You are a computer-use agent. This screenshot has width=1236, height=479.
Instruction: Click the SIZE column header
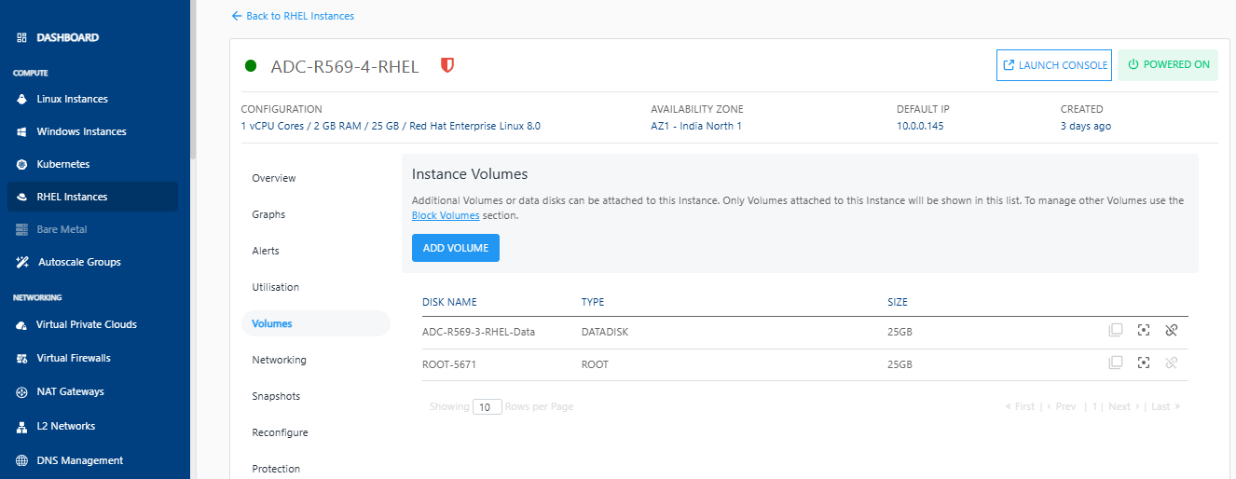coord(898,302)
